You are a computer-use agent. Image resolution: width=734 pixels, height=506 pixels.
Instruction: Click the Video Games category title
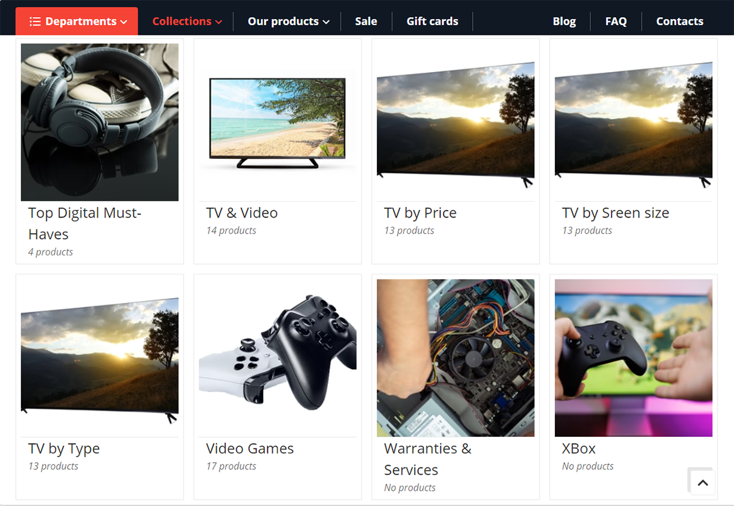[x=250, y=449]
